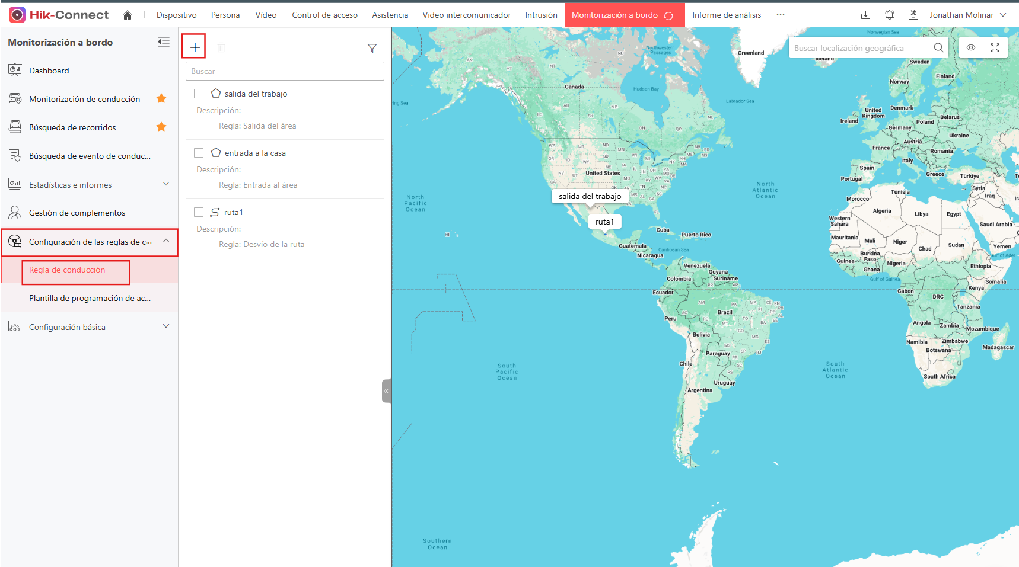Screen dimensions: 1019x567
Task: Go to the home icon in top bar
Action: click(x=128, y=15)
